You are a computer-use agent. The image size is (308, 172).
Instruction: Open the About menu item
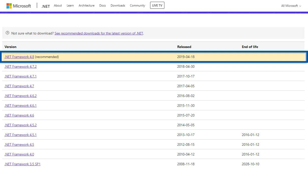[x=58, y=5]
